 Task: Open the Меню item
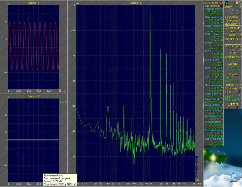point(228,7)
